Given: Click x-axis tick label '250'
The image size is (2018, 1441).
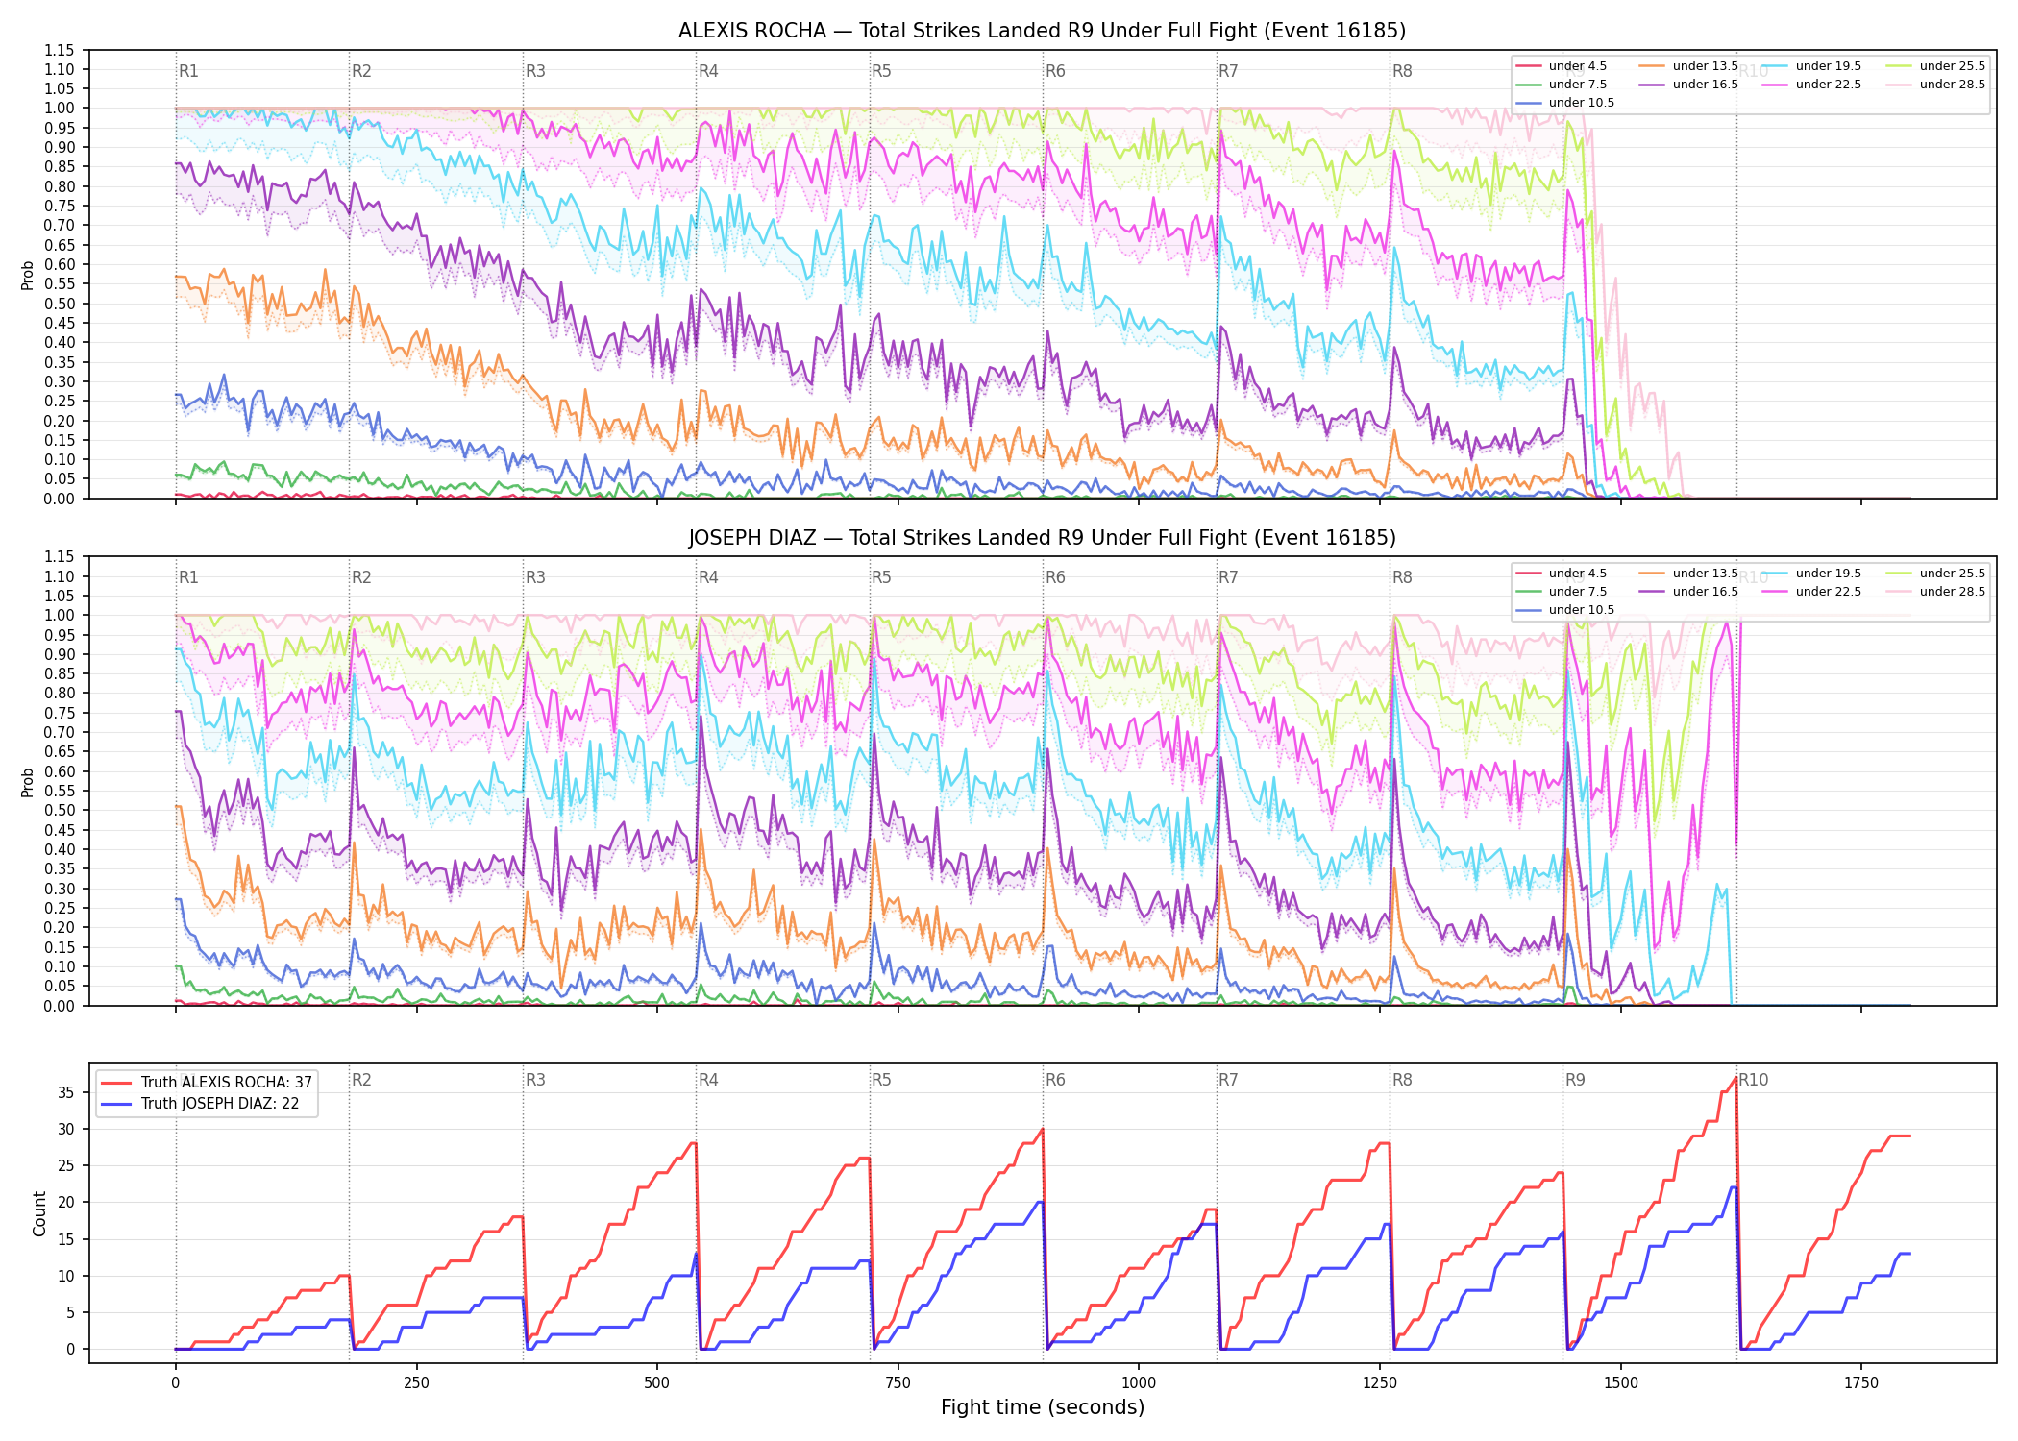Looking at the screenshot, I should pyautogui.click(x=416, y=1383).
